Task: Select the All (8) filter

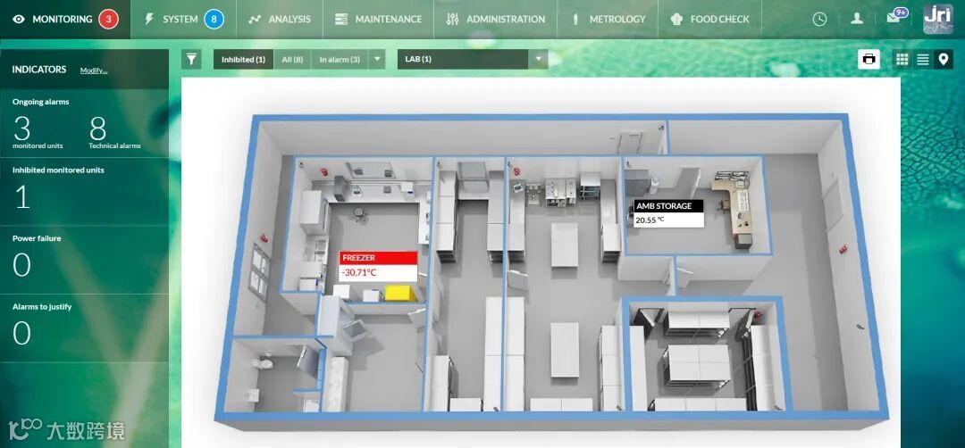Action: pyautogui.click(x=292, y=60)
